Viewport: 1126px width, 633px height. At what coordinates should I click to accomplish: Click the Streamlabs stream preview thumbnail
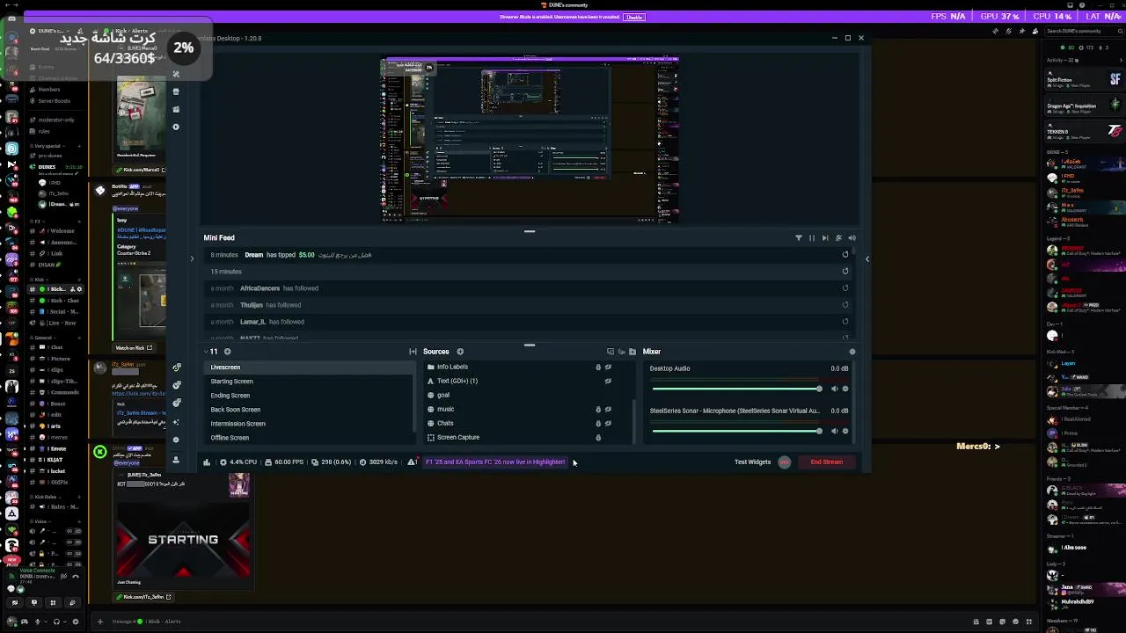pyautogui.click(x=530, y=139)
